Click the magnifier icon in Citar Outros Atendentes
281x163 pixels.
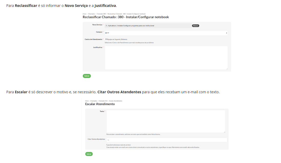[x=109, y=140]
